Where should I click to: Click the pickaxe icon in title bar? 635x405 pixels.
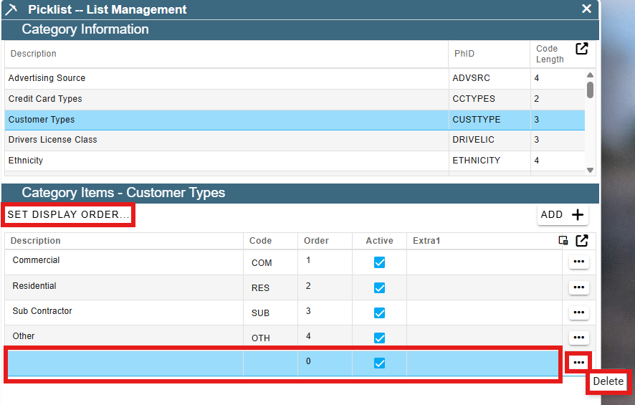[x=11, y=9]
